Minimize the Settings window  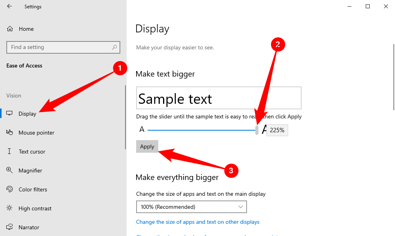pos(349,6)
